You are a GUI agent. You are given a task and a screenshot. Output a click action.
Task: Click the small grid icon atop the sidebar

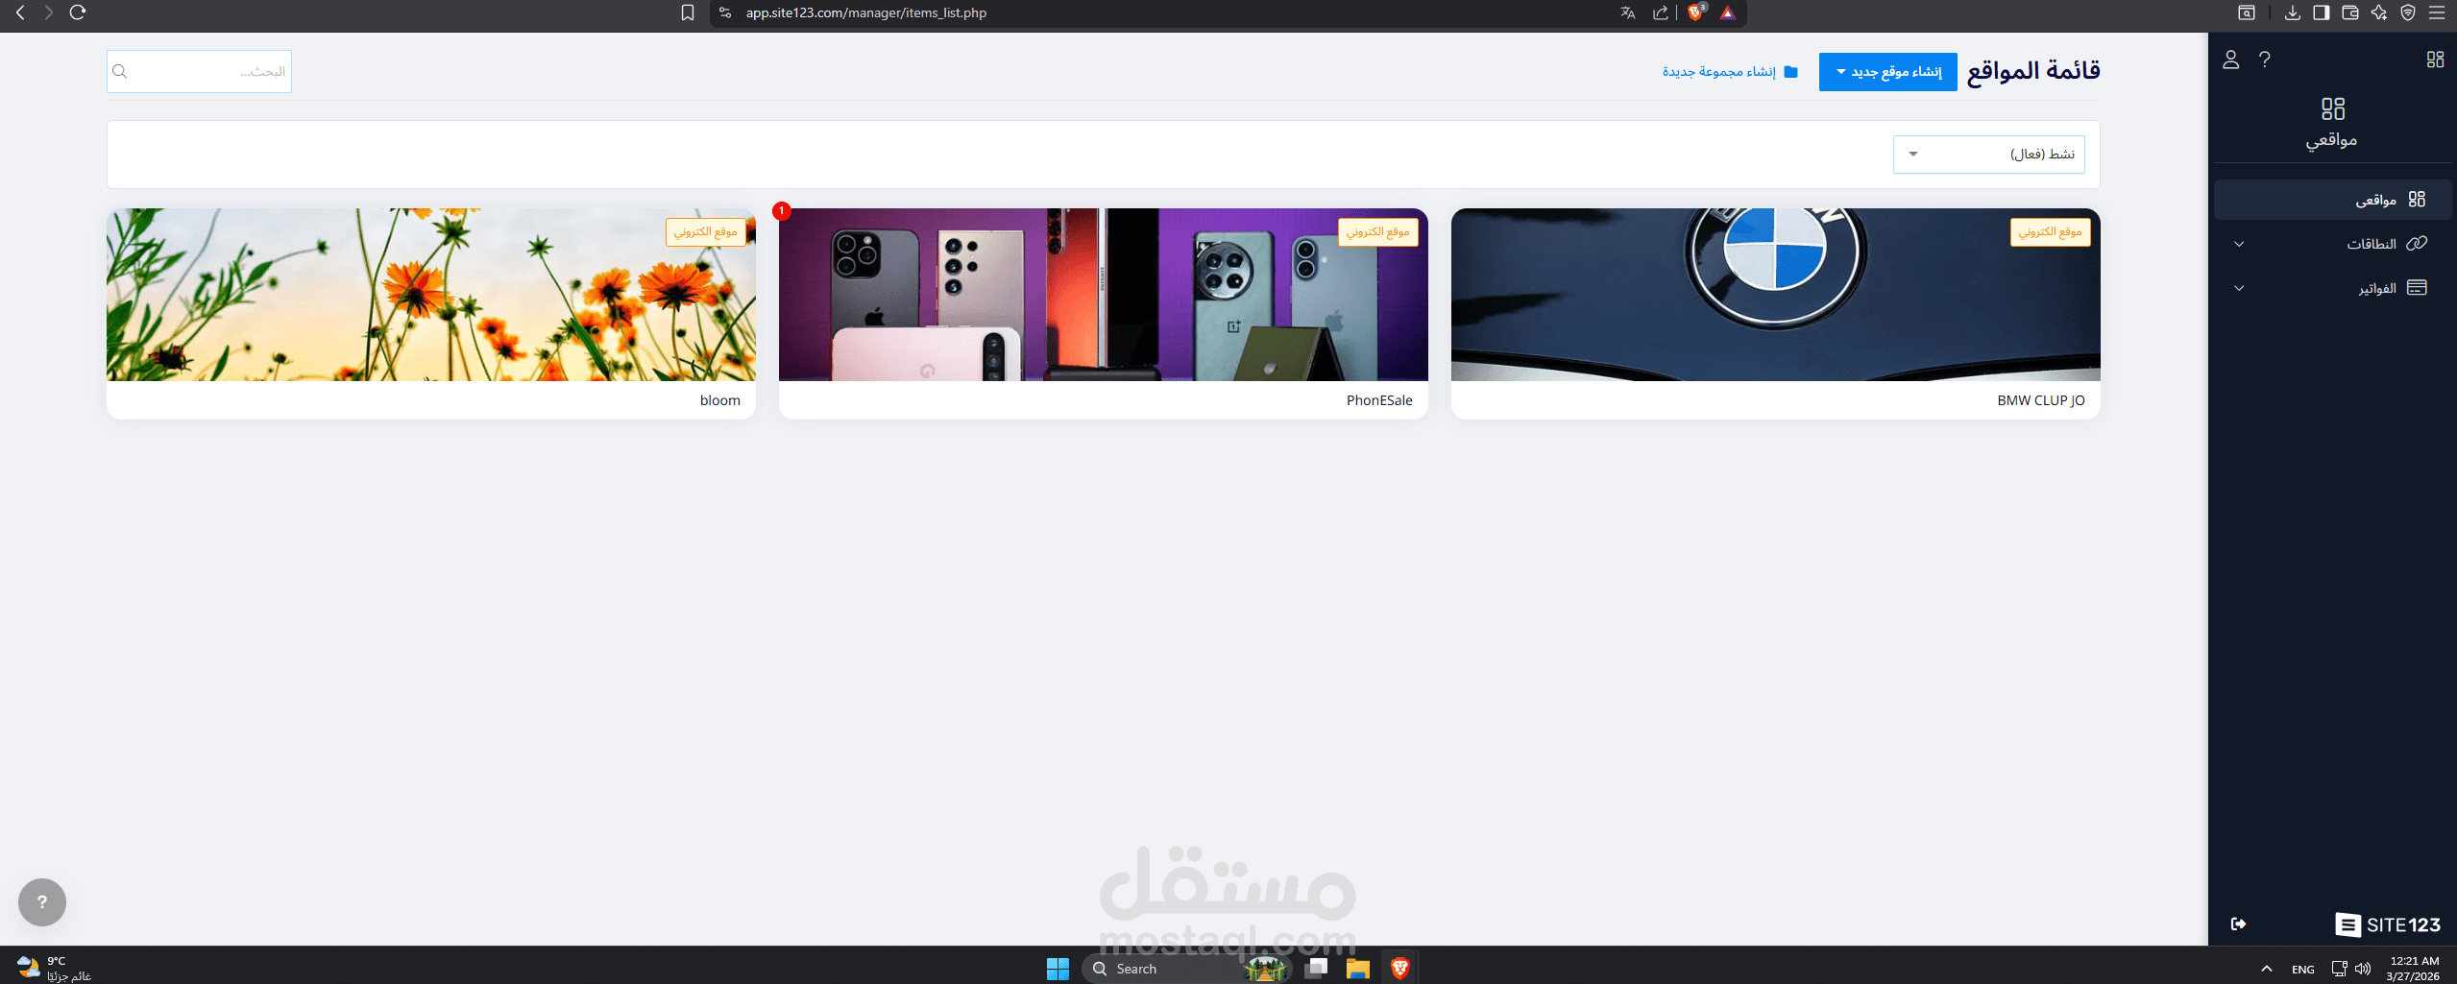(2435, 60)
